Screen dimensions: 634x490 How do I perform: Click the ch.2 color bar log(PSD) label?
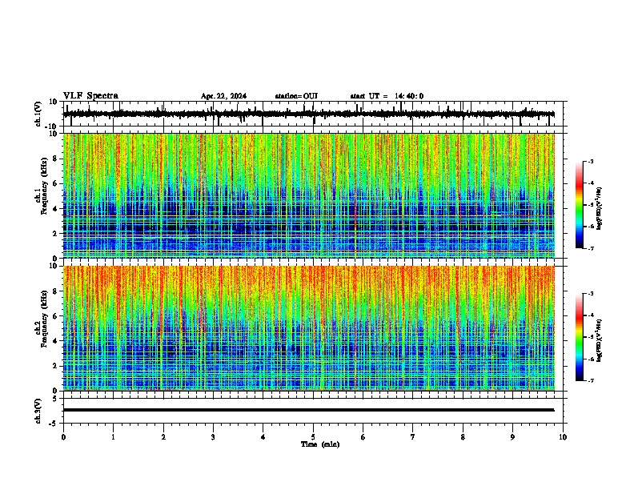pos(600,340)
